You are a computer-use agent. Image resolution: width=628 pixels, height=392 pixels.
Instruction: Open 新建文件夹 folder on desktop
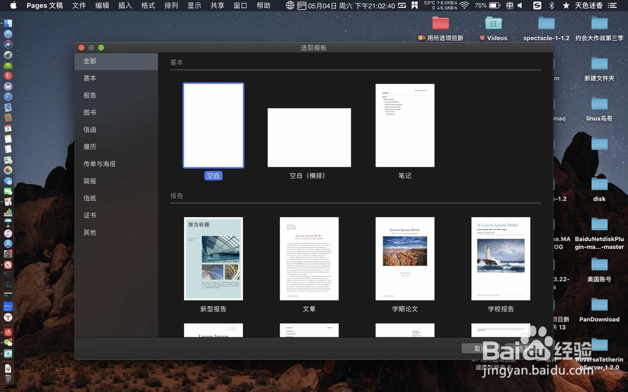600,63
